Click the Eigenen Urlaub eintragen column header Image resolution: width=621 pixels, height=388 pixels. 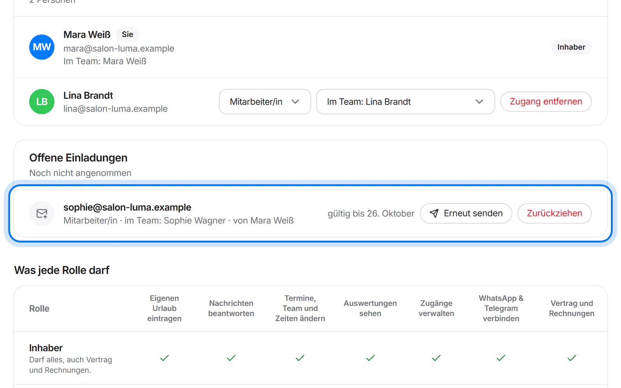tap(165, 309)
